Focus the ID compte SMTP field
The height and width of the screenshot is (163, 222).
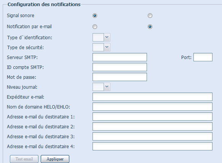[120, 67]
